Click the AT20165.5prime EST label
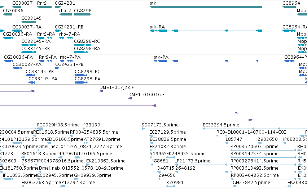The width and height of the screenshot is (307, 188). pos(93,154)
